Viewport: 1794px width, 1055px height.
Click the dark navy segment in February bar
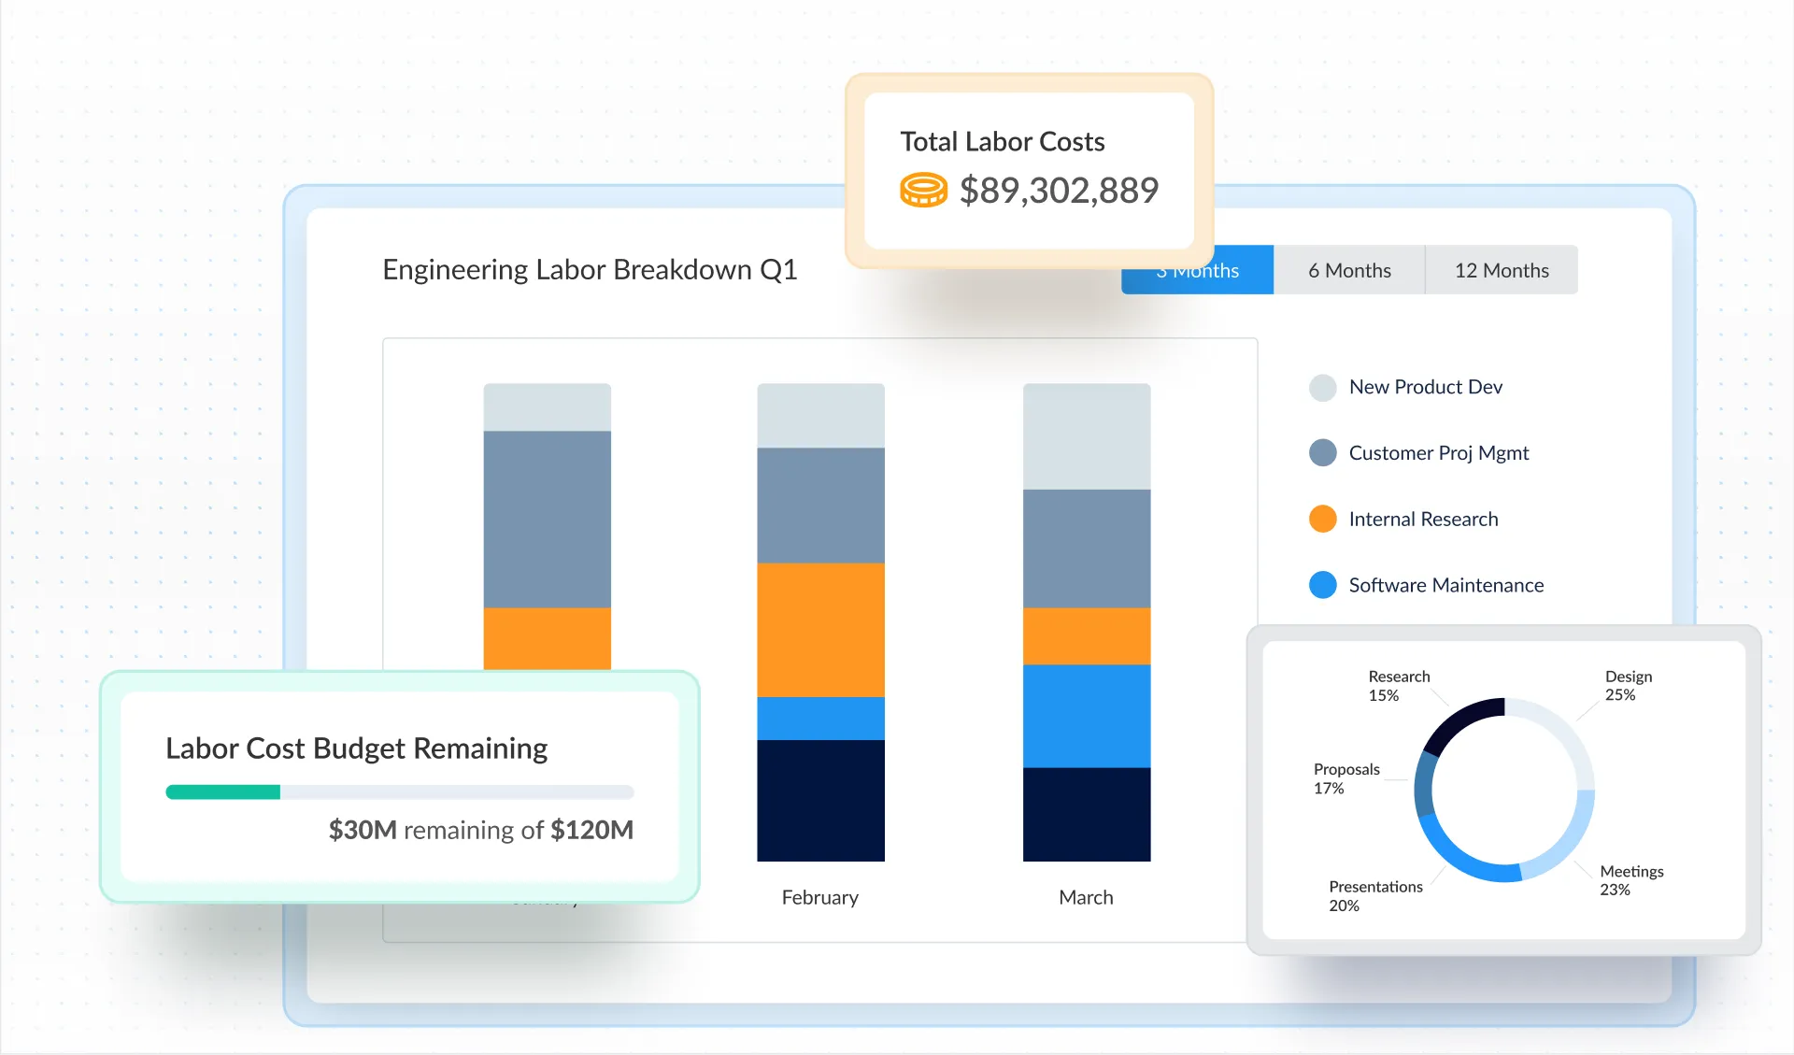click(x=820, y=800)
